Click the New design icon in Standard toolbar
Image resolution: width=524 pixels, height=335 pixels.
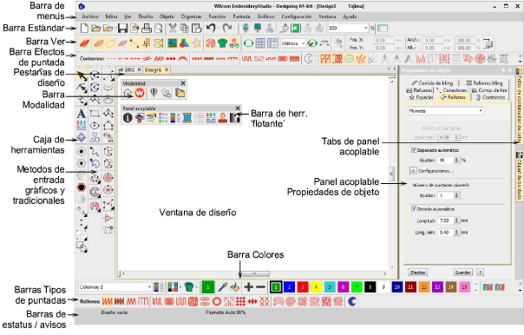click(84, 29)
